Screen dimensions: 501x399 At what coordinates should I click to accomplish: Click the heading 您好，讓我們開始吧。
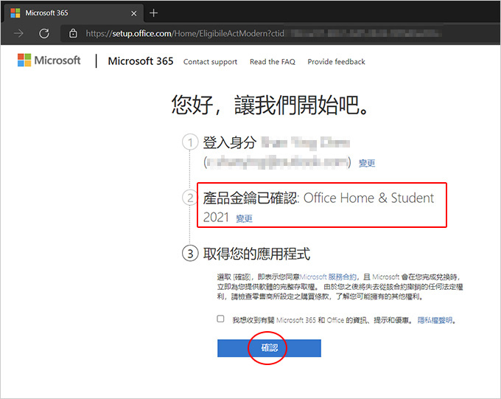270,105
